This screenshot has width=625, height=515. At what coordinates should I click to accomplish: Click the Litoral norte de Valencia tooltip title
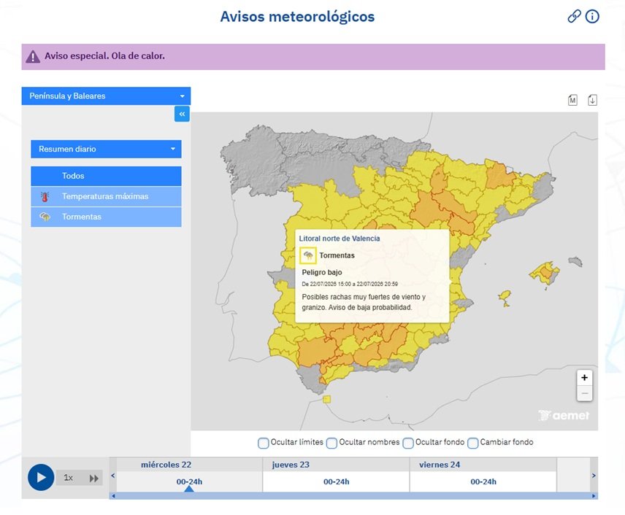[x=340, y=239]
